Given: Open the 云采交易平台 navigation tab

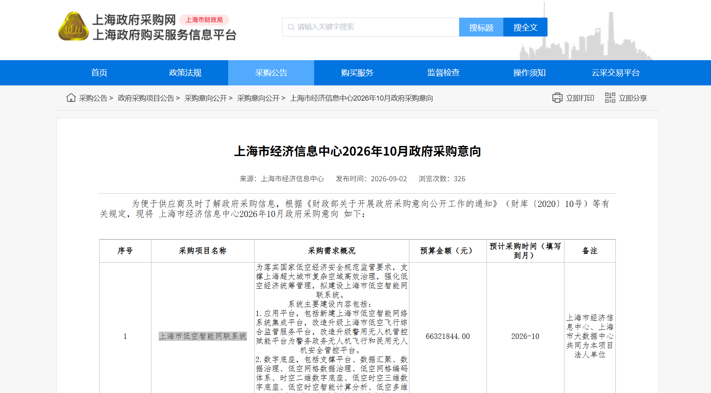Looking at the screenshot, I should point(615,73).
